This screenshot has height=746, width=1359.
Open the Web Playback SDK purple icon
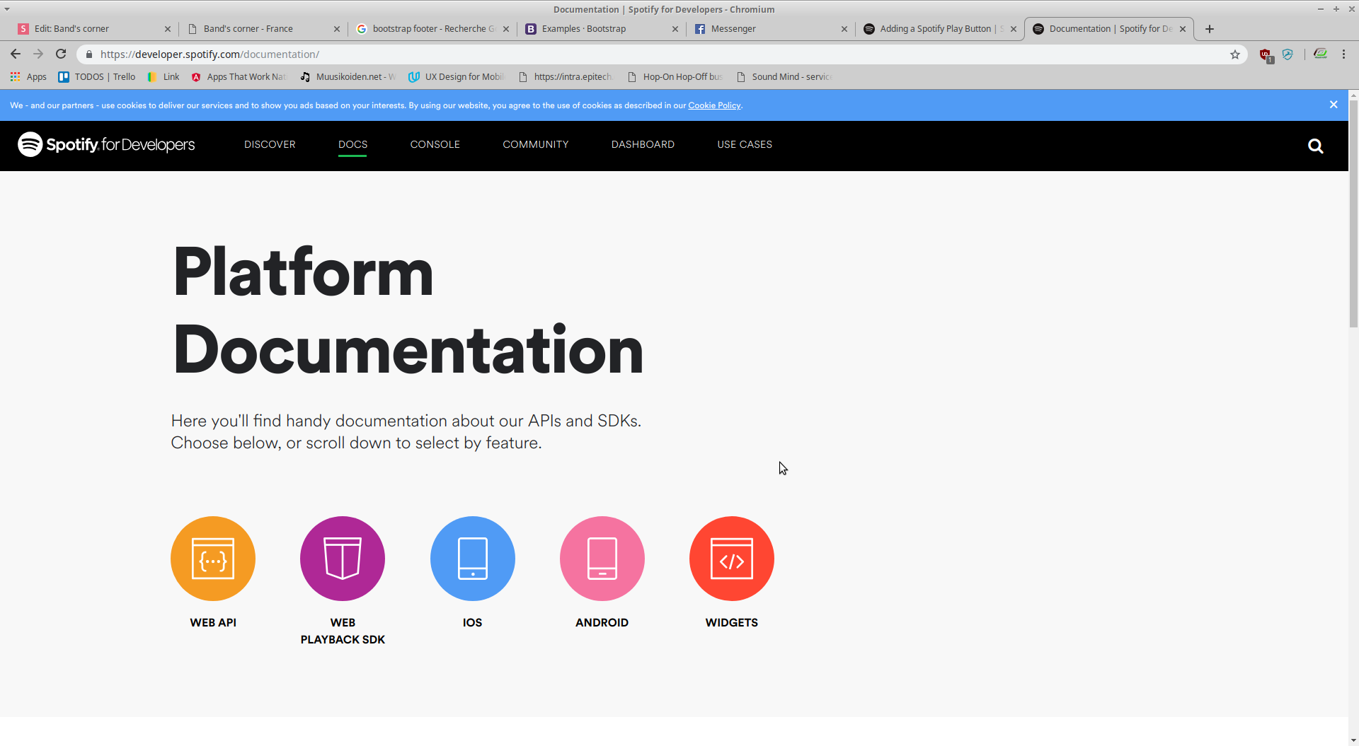[x=343, y=559]
